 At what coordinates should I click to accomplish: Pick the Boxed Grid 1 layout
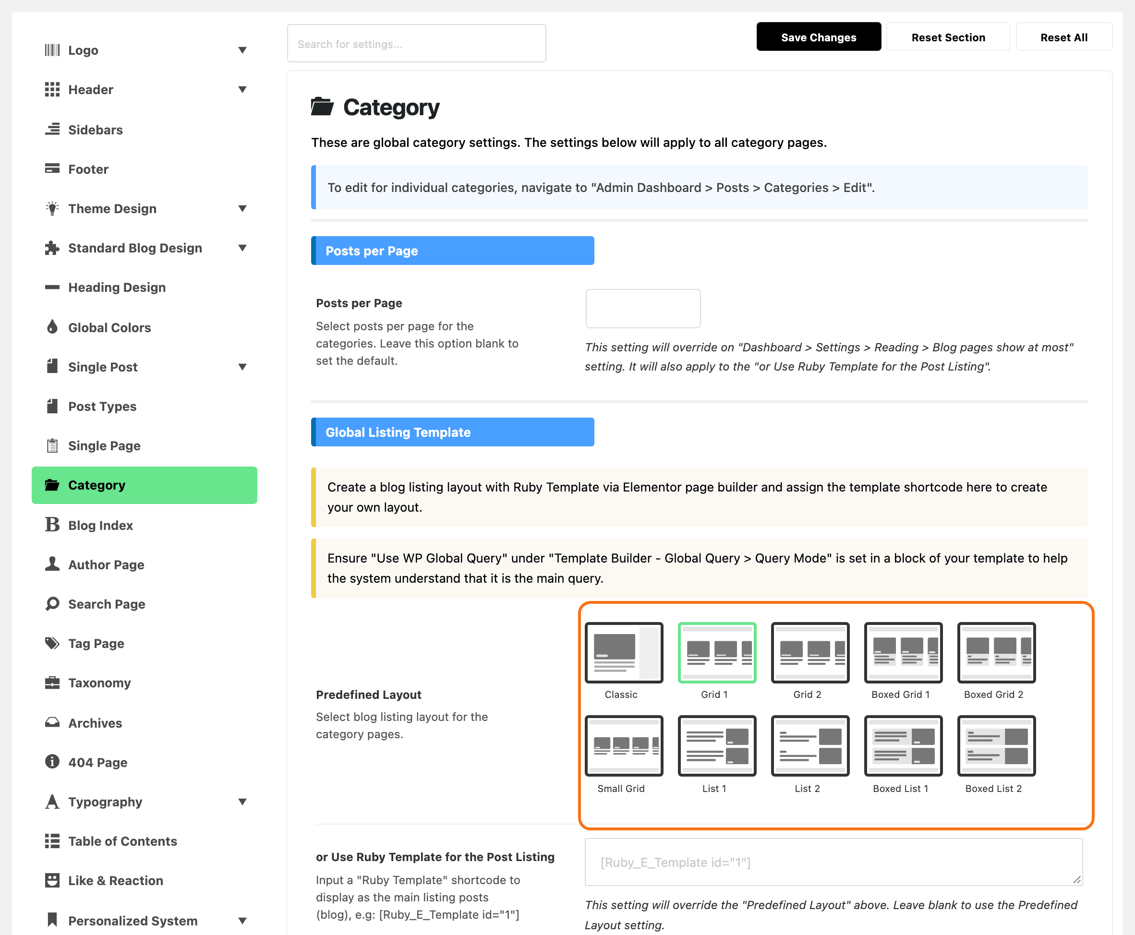[904, 653]
